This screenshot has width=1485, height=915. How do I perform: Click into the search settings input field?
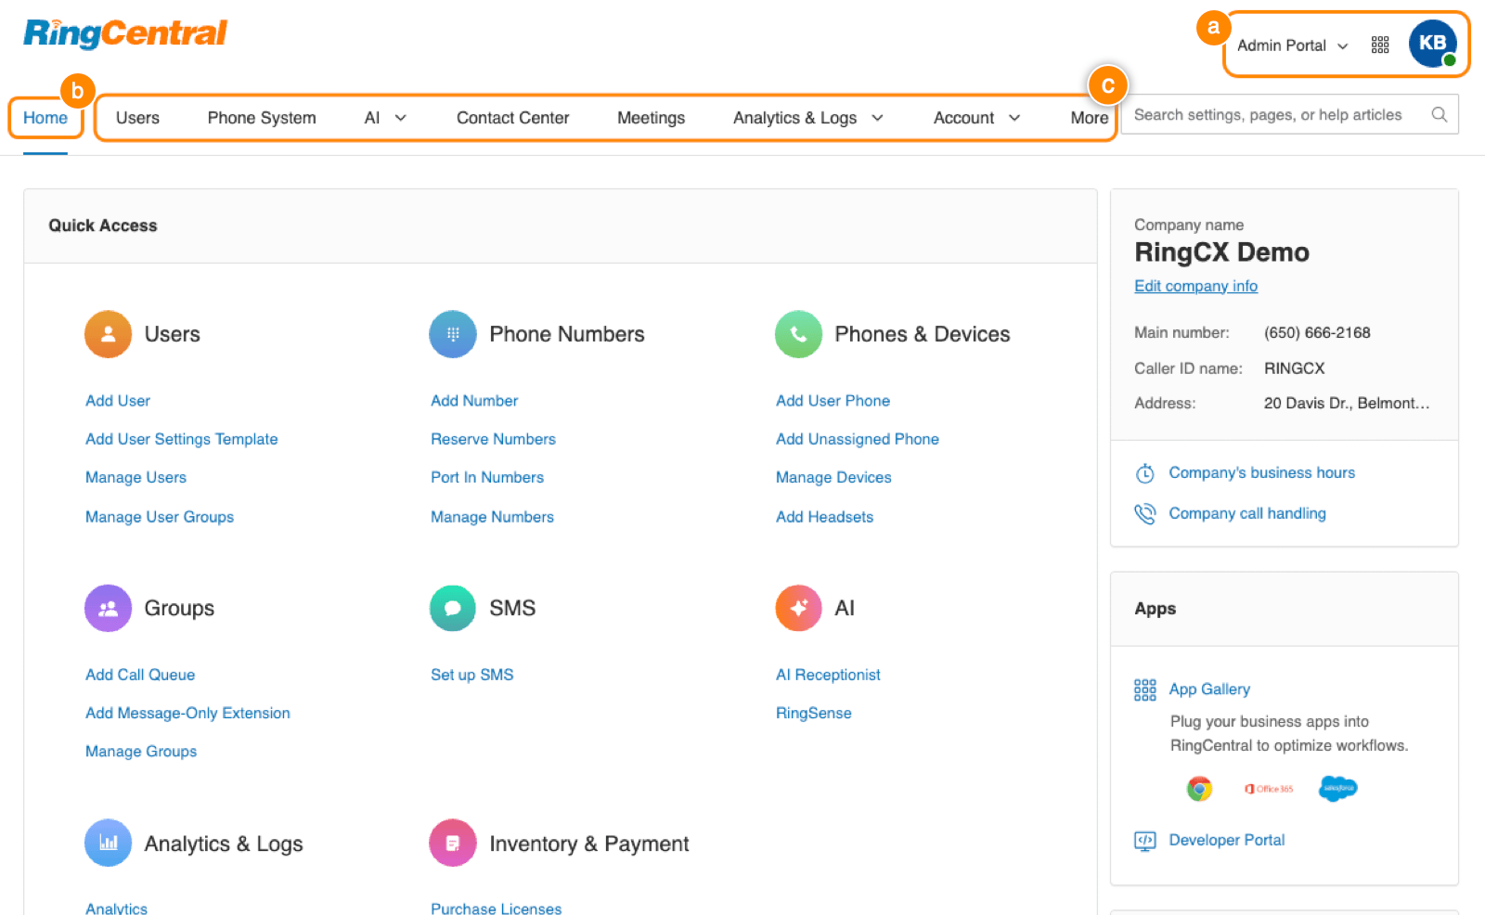pyautogui.click(x=1276, y=115)
